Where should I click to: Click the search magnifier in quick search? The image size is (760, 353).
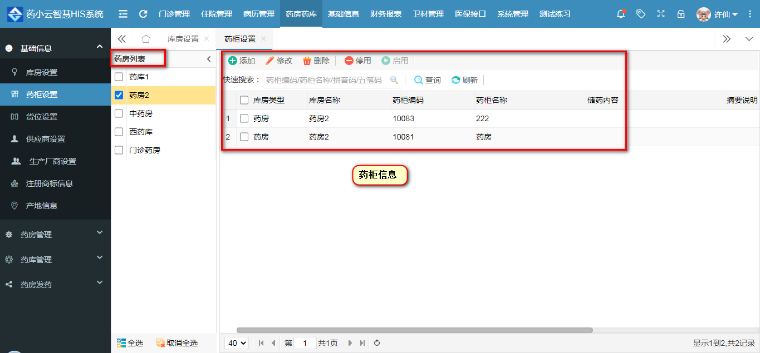point(394,80)
